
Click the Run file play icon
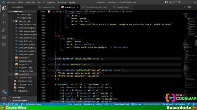point(185,7)
